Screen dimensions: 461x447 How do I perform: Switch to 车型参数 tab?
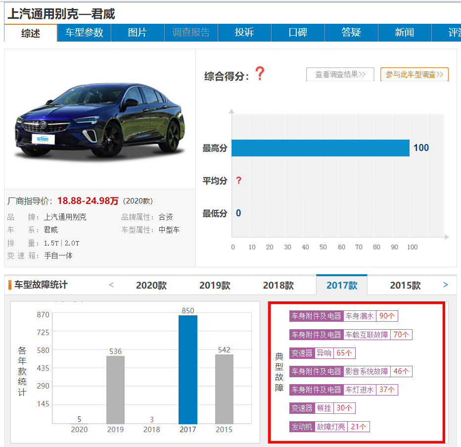pos(84,33)
